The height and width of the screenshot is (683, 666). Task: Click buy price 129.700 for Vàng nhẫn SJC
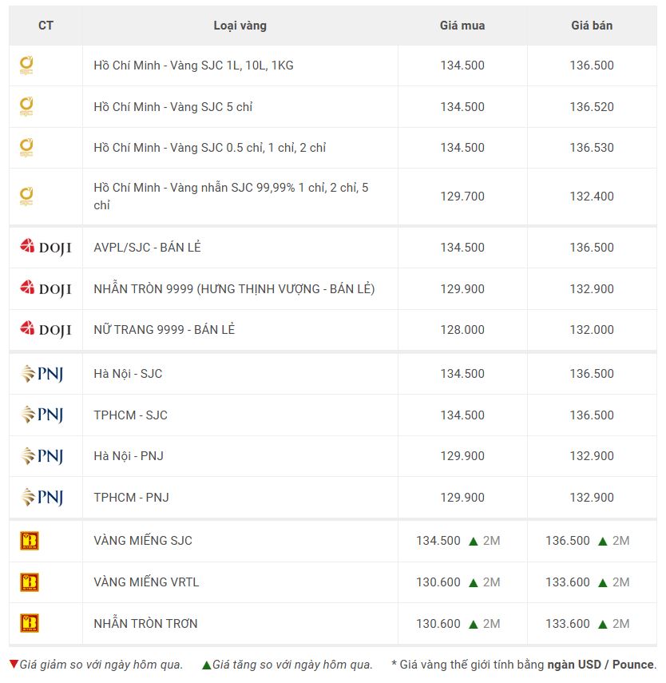(462, 197)
